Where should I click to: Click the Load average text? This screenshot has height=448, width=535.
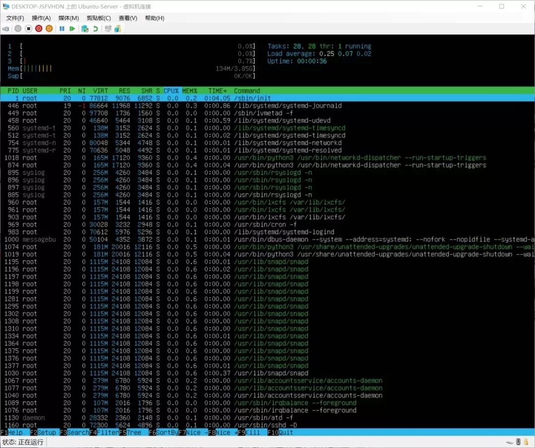[x=320, y=54]
